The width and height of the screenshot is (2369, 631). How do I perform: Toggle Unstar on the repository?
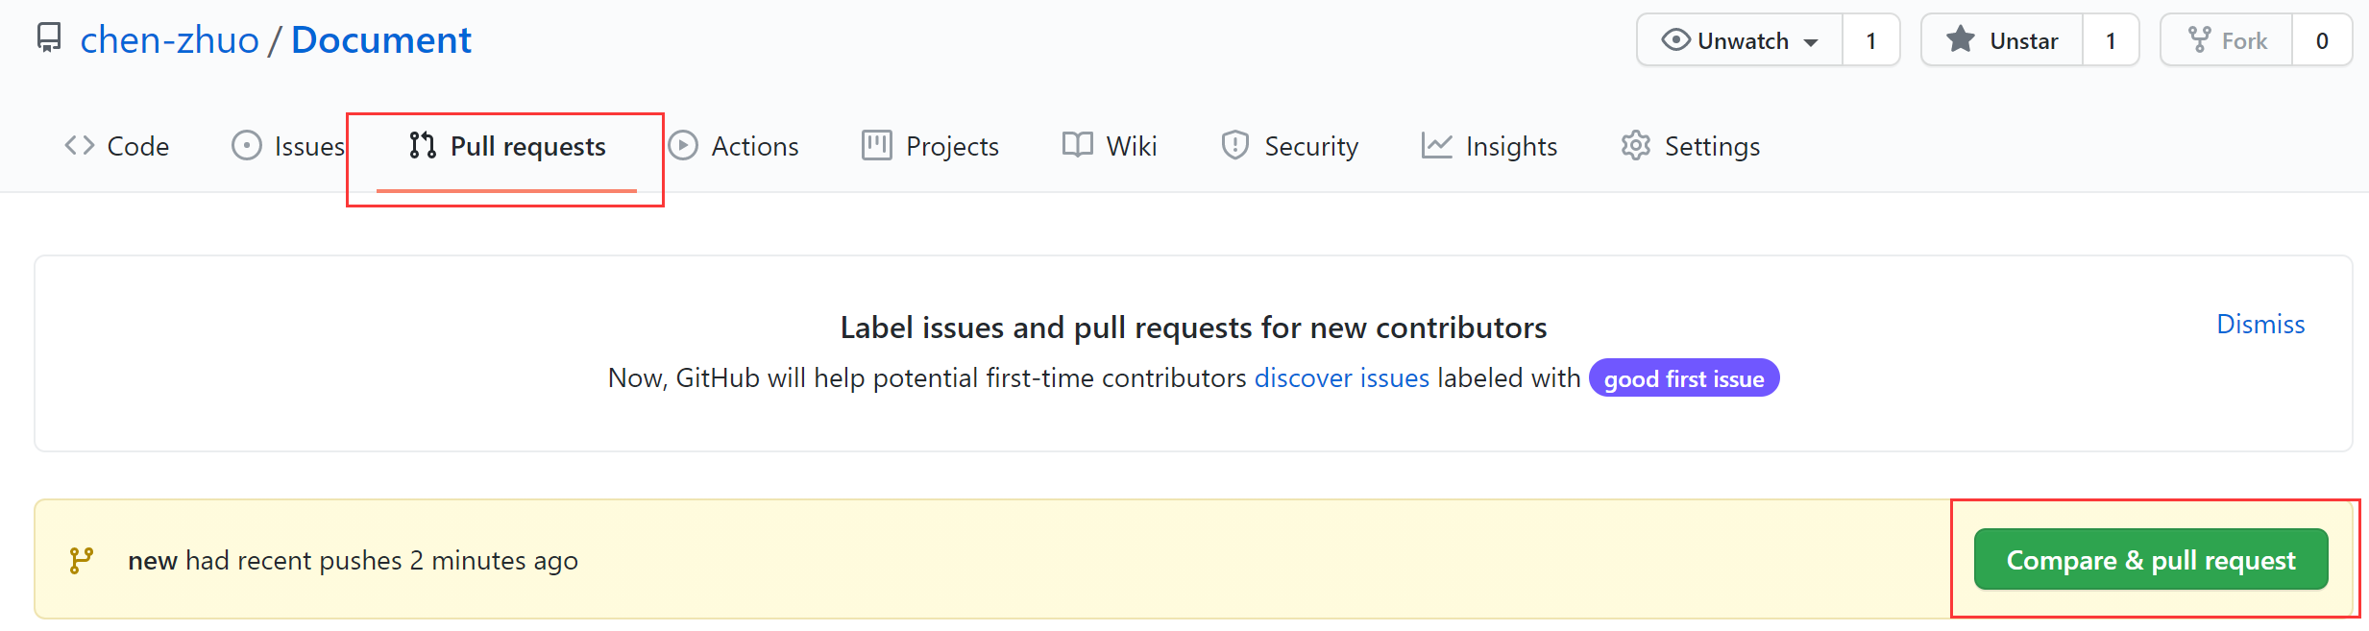click(2003, 40)
